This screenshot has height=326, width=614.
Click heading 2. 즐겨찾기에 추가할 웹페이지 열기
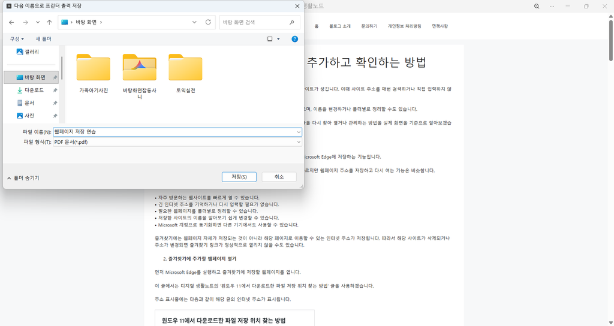click(200, 259)
